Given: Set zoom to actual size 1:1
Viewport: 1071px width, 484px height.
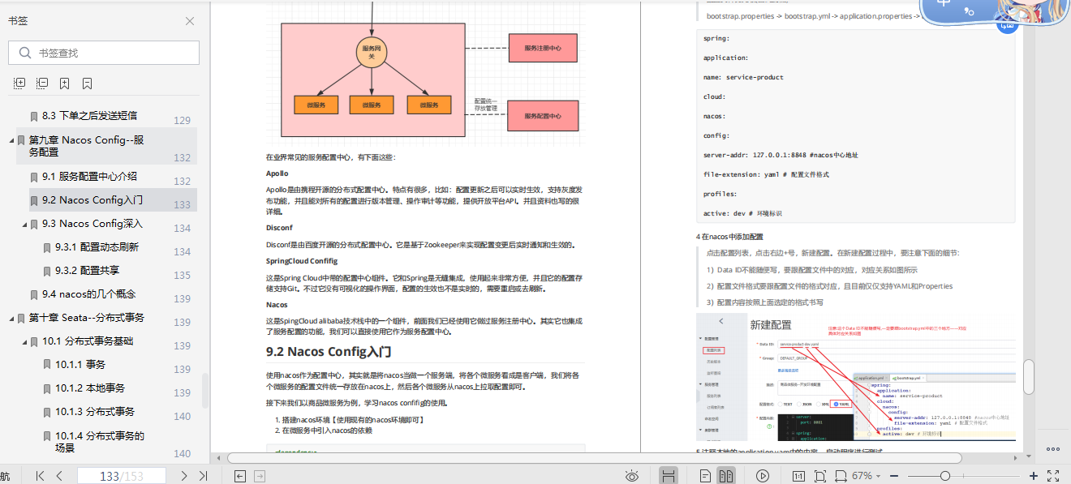Looking at the screenshot, I should click(x=798, y=476).
